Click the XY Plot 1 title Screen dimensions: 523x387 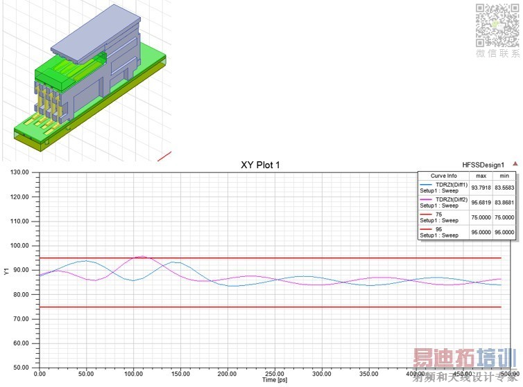click(x=260, y=165)
